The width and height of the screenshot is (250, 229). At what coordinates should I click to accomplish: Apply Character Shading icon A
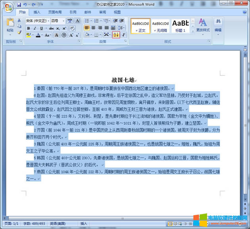[x=56, y=35]
